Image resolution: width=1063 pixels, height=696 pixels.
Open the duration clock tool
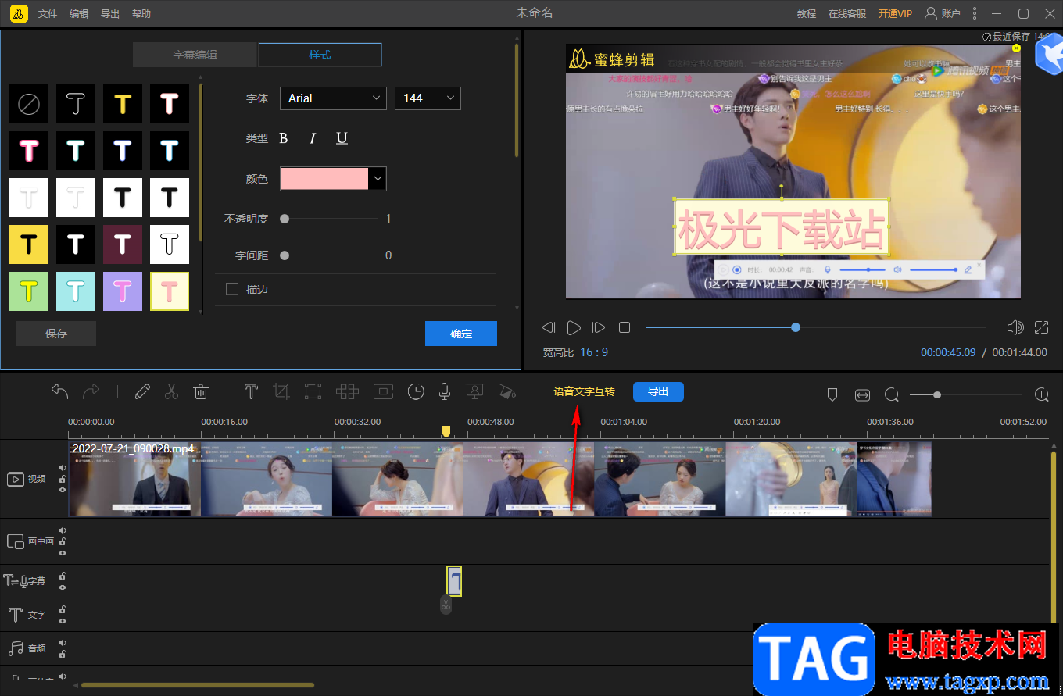point(416,391)
